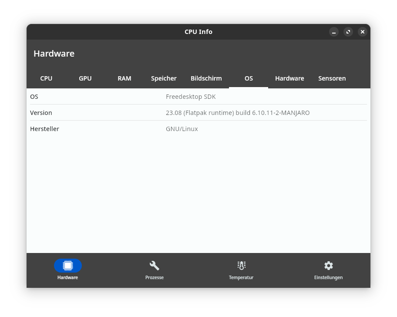This screenshot has width=397, height=317.
Task: Close the CPU Info window
Action: [x=362, y=32]
